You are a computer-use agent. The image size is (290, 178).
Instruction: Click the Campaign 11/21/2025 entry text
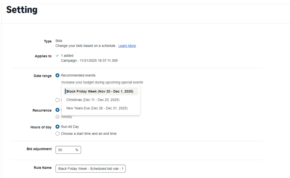89,60
